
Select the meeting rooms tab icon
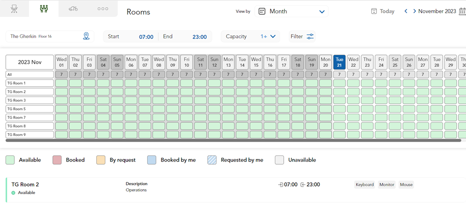point(44,9)
